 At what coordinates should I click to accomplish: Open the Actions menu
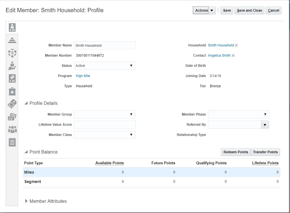coord(204,10)
